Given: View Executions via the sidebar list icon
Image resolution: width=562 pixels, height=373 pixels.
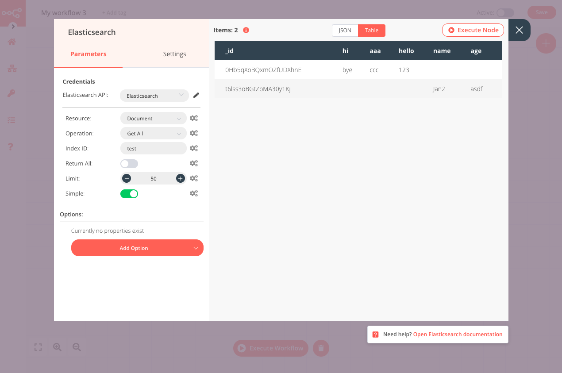Looking at the screenshot, I should pos(11,120).
